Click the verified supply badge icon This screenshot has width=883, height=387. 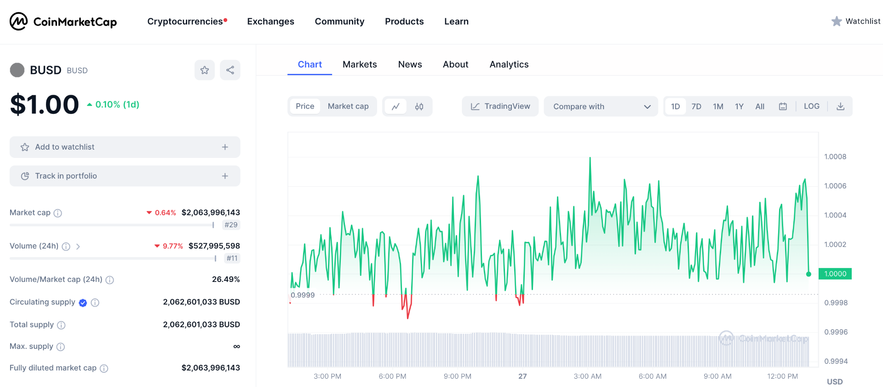(x=83, y=303)
